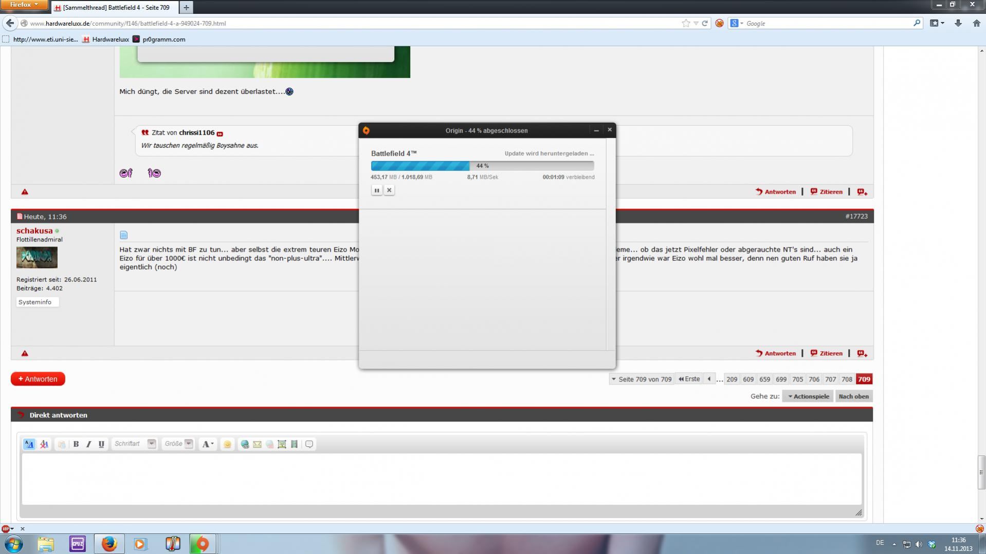
Task: Open the Schriftart font dropdown
Action: 135,444
